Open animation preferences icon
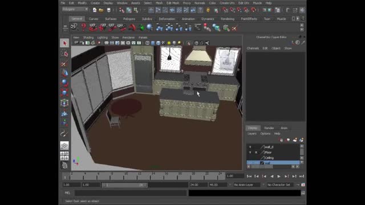This screenshot has height=205, width=365. pyautogui.click(x=303, y=184)
